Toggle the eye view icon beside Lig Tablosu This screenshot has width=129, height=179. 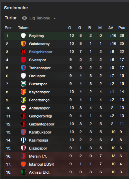[x=24, y=18]
